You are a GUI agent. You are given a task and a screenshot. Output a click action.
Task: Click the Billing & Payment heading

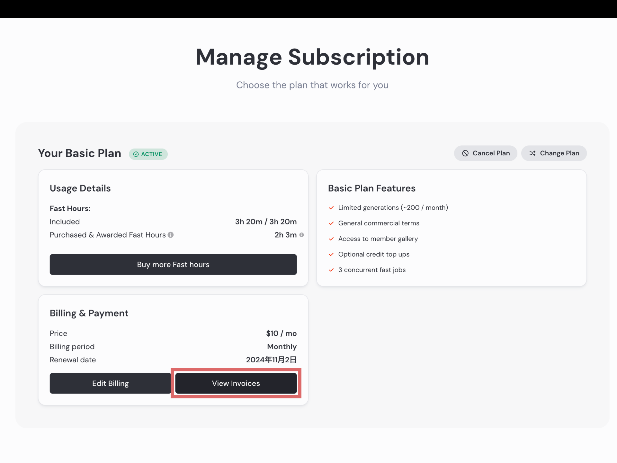(89, 313)
